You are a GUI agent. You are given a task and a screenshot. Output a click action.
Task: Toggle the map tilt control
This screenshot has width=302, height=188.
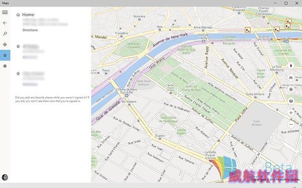pos(291,78)
